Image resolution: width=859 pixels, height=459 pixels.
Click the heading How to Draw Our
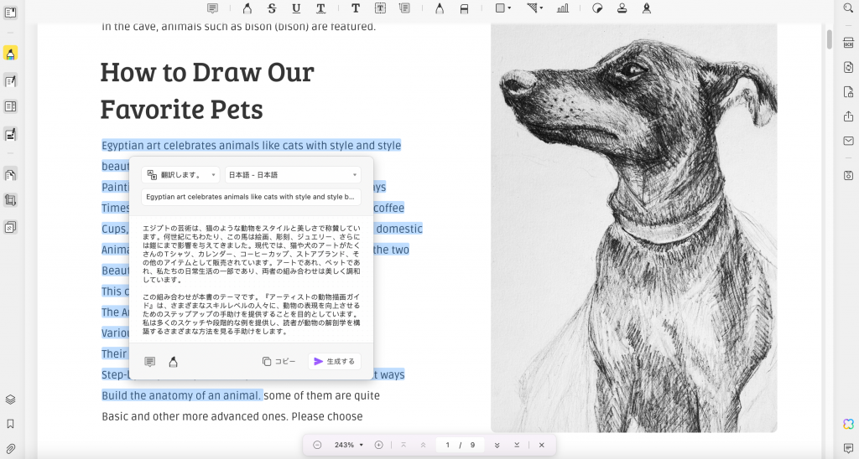207,72
